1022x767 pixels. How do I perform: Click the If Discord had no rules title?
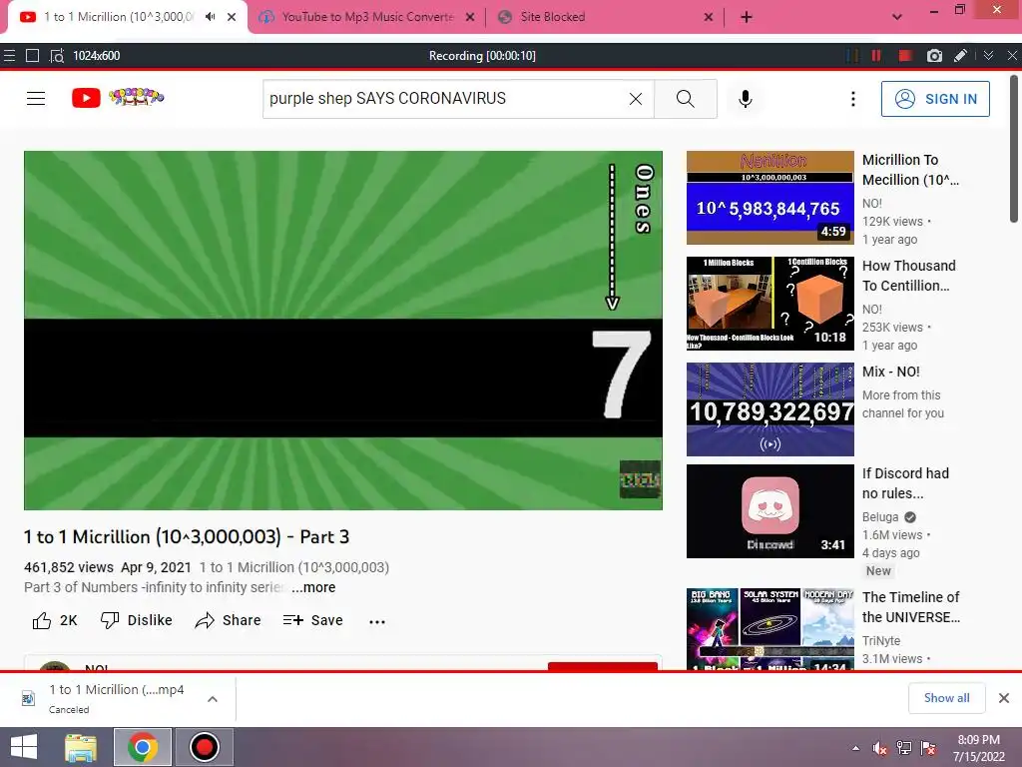point(904,482)
